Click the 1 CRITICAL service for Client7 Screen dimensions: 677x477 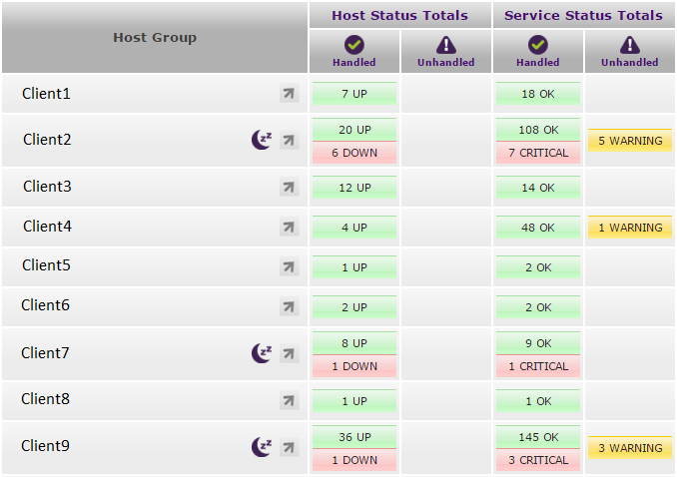[537, 366]
